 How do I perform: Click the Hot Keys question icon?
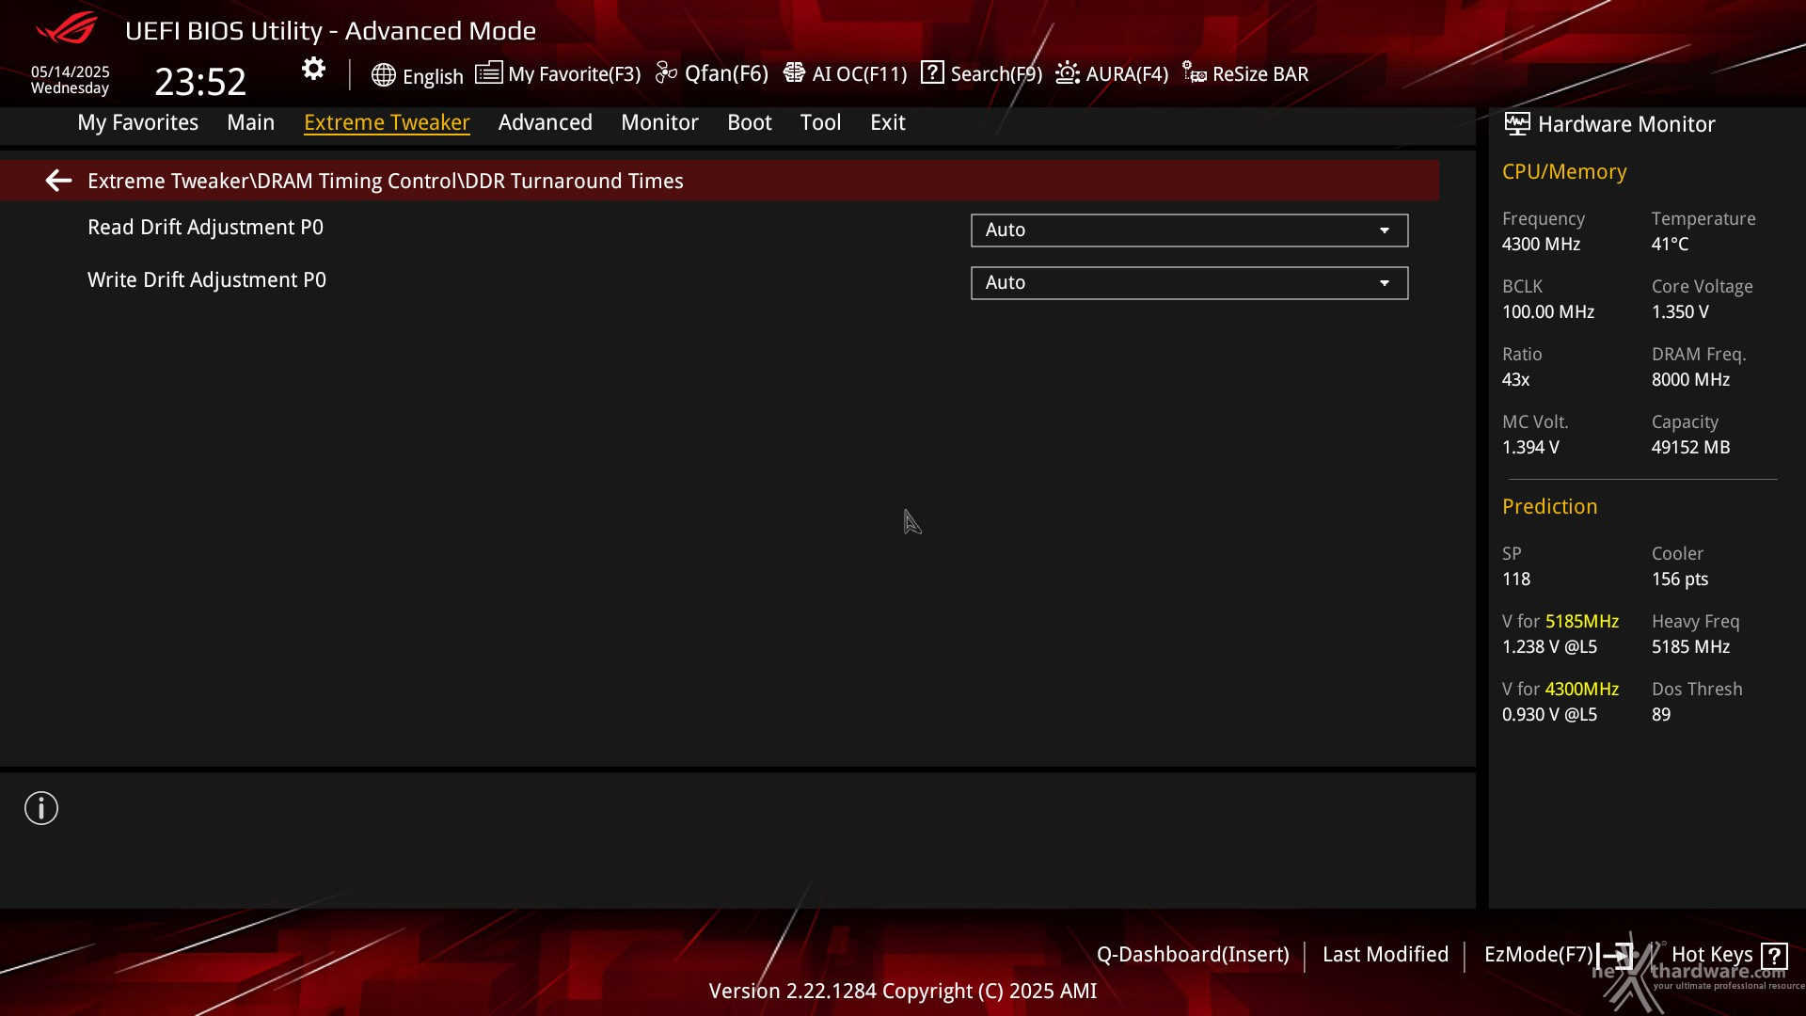click(1774, 956)
